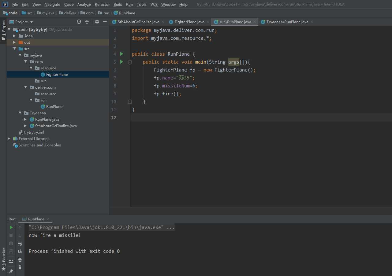
Task: Select FighterPlane class in Project tree
Action: 57,75
